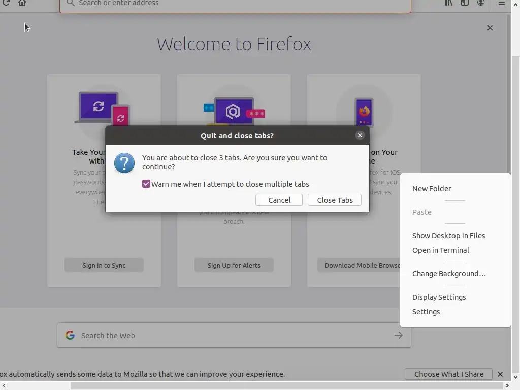The height and width of the screenshot is (390, 520).
Task: Click the scroll left arrow
Action: pyautogui.click(x=4, y=386)
